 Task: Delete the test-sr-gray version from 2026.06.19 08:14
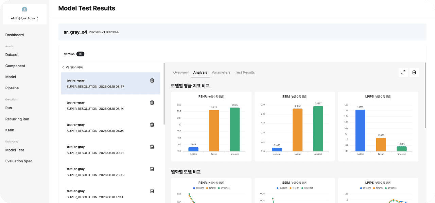152,103
